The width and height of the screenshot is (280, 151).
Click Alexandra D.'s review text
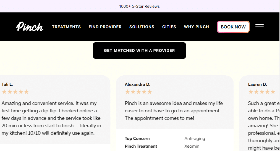pos(174,111)
